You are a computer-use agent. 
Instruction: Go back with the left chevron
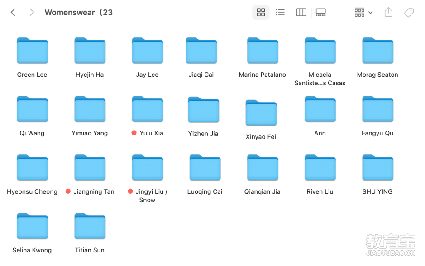tap(13, 12)
